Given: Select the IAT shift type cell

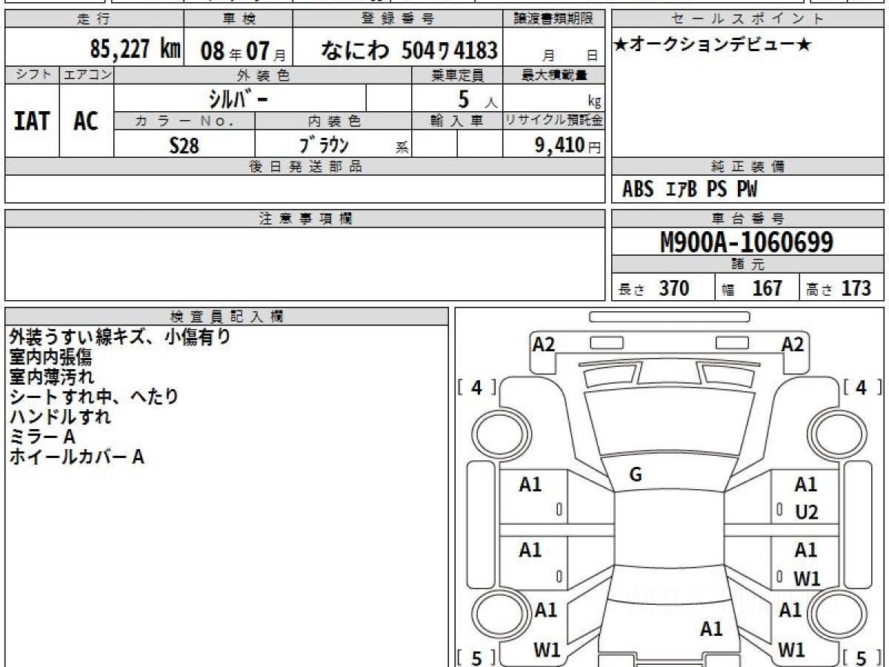Looking at the screenshot, I should pos(32,121).
